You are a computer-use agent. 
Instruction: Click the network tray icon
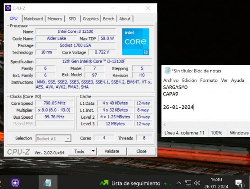188,183
